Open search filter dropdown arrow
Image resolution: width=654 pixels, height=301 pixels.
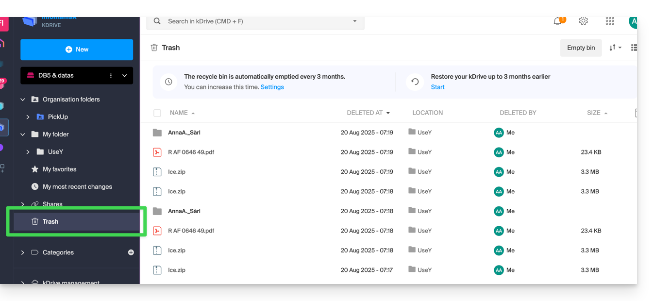(x=355, y=21)
